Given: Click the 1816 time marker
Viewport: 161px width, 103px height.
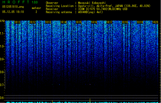Looking at the screenshot, I should (94, 22).
